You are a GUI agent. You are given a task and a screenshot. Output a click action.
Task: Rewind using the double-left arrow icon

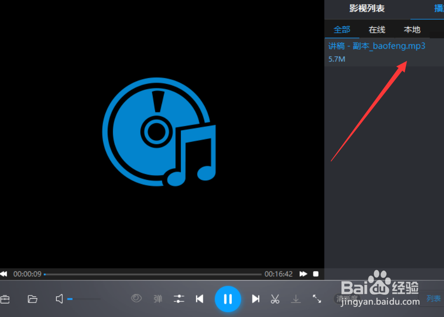(x=3, y=274)
